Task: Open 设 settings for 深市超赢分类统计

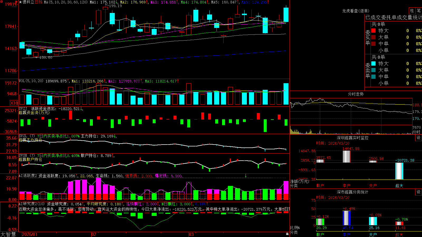Action: tap(419, 192)
